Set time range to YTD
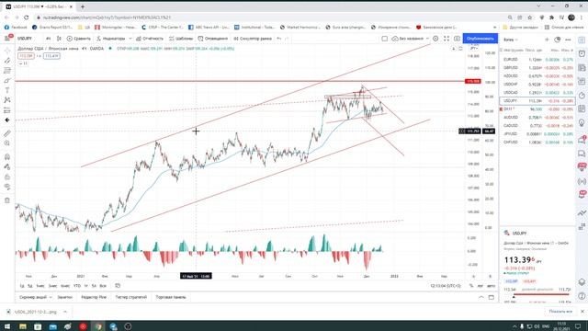 tap(77, 286)
